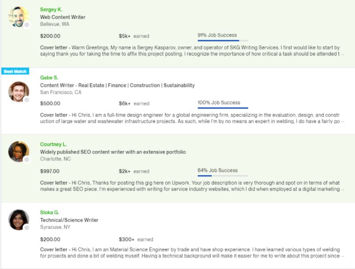Viewport: 355px width, 269px height.
Task: Click the Best Match badge
Action: [15, 71]
